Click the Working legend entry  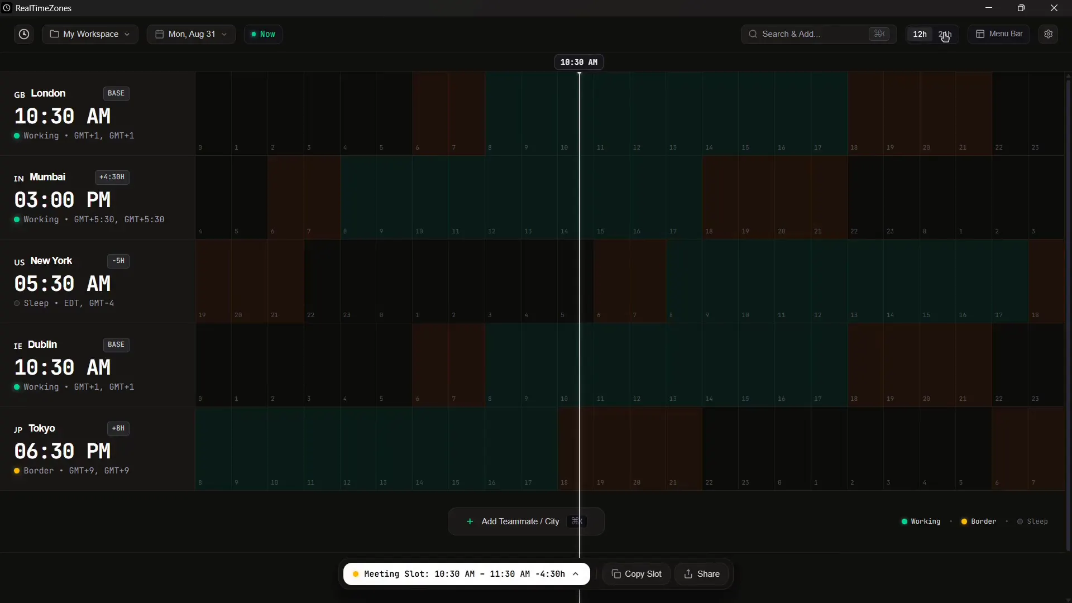coord(921,521)
